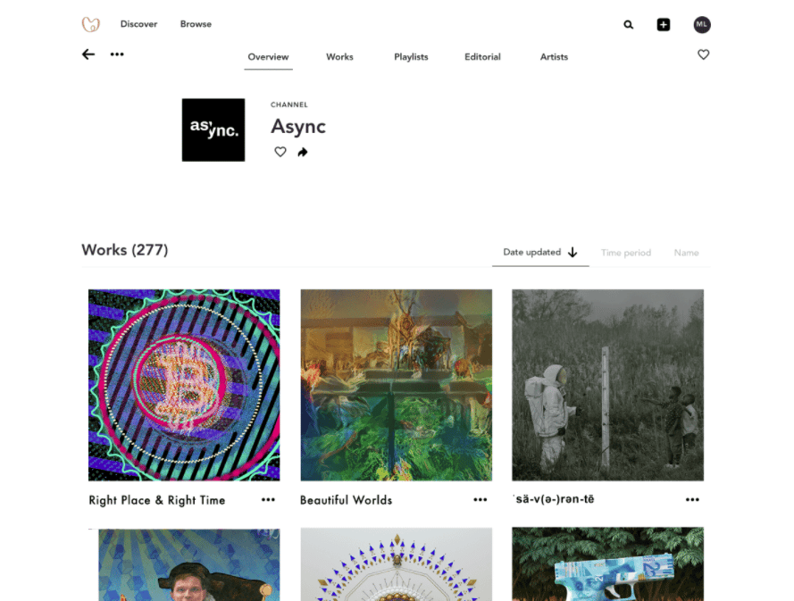
Task: Open the ML profile avatar menu
Action: (702, 24)
